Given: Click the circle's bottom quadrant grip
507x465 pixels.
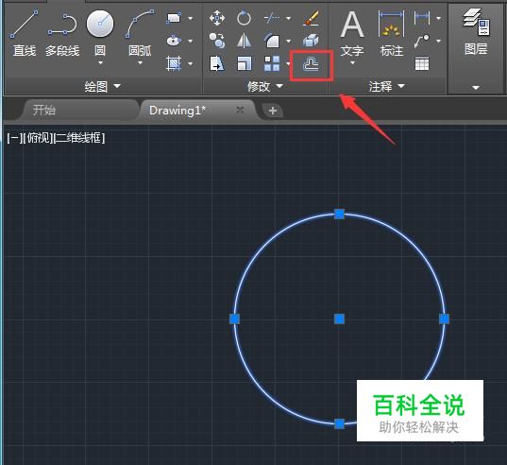Looking at the screenshot, I should [x=339, y=424].
